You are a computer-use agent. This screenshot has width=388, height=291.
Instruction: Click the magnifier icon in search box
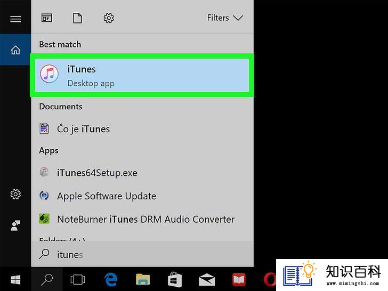pyautogui.click(x=44, y=254)
